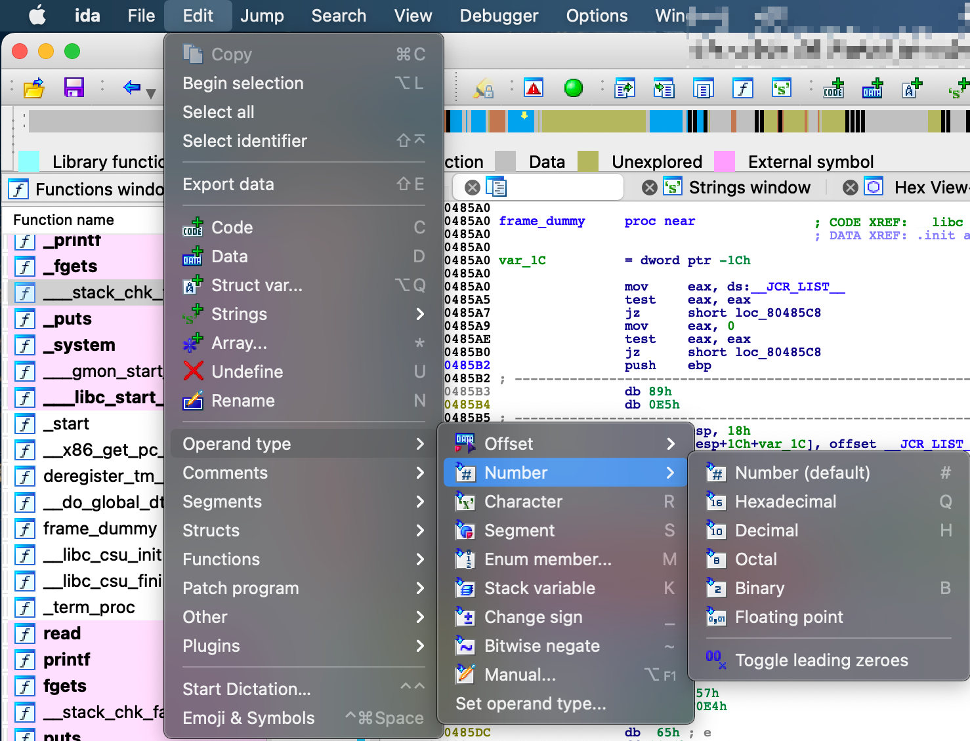Select Number (default) format entry
The image size is (970, 741).
click(829, 473)
